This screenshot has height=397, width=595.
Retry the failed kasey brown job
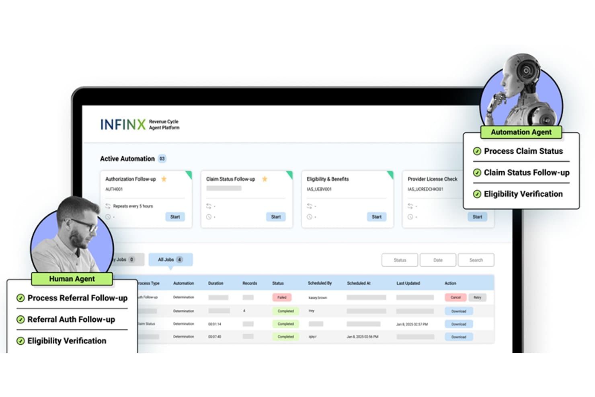click(477, 297)
